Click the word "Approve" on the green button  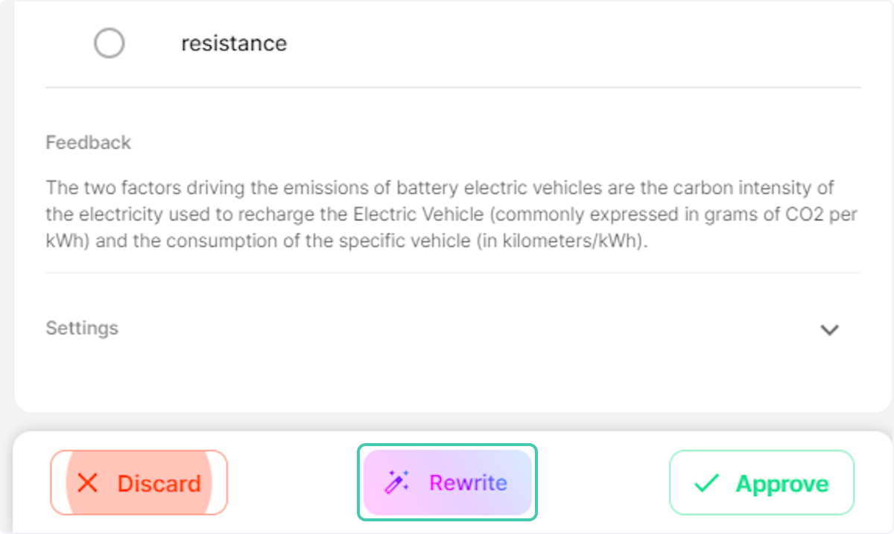[782, 483]
